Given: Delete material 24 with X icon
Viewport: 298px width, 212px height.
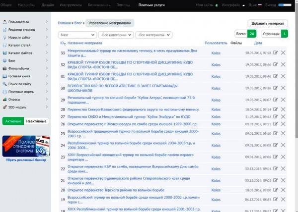Looking at the screenshot, I should pos(283,145).
